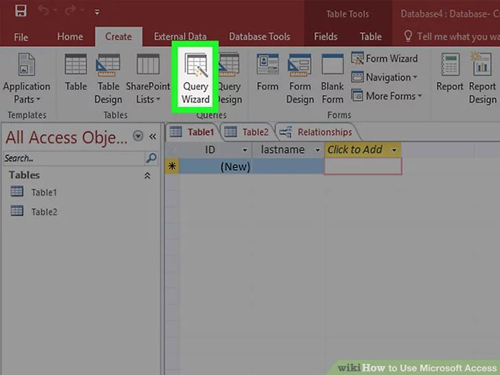Click the Query Wizard icon

tap(195, 79)
